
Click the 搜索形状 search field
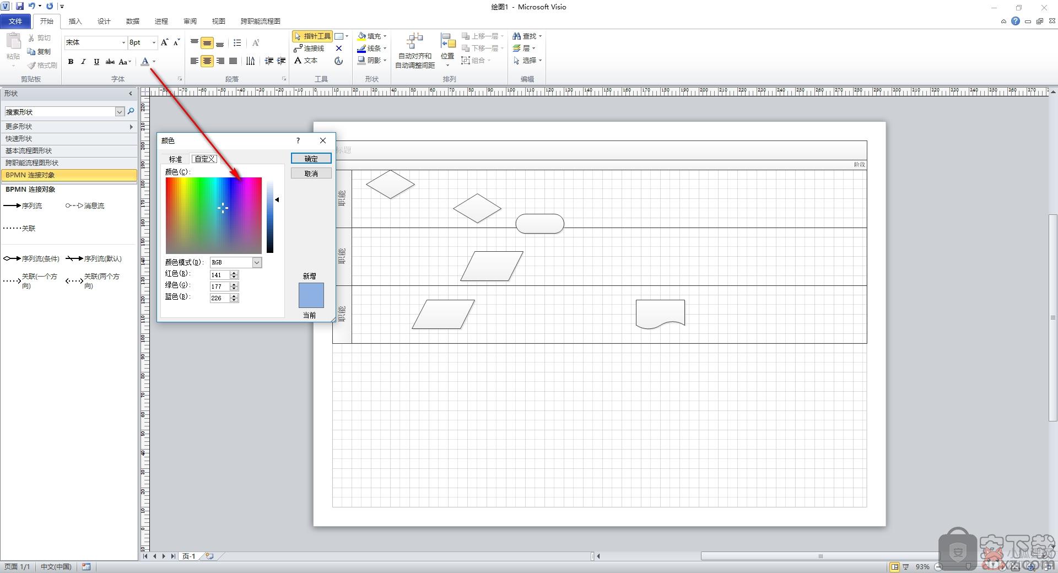coord(60,112)
